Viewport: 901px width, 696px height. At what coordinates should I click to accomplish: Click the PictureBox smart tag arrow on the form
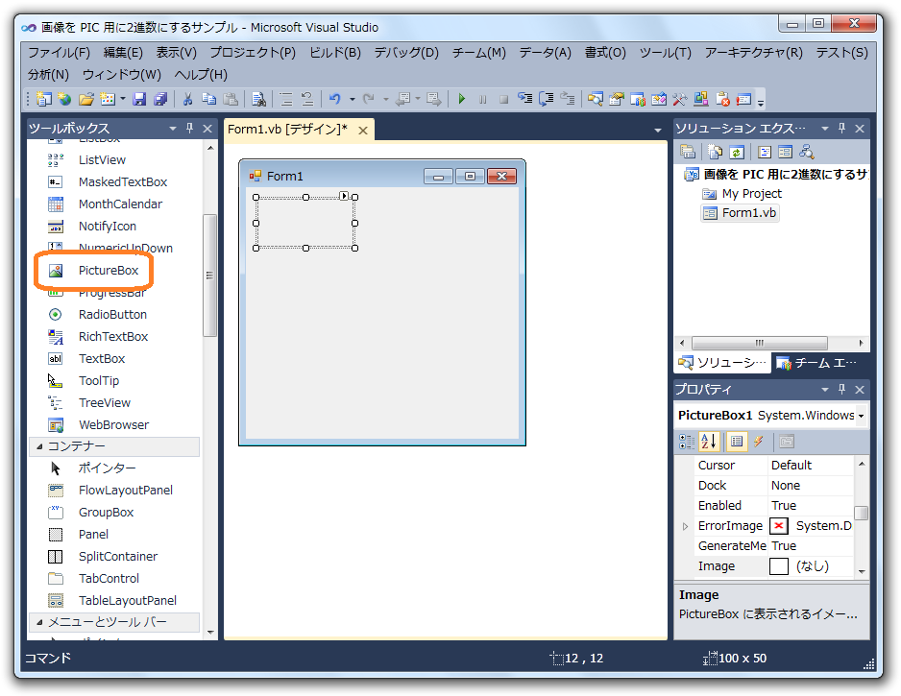344,197
